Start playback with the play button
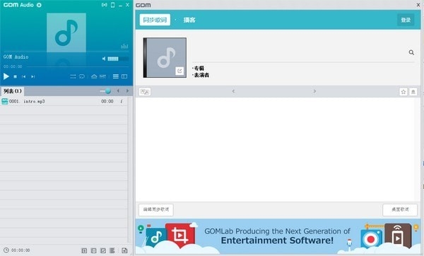Viewport: 424px width, 256px height. click(6, 76)
